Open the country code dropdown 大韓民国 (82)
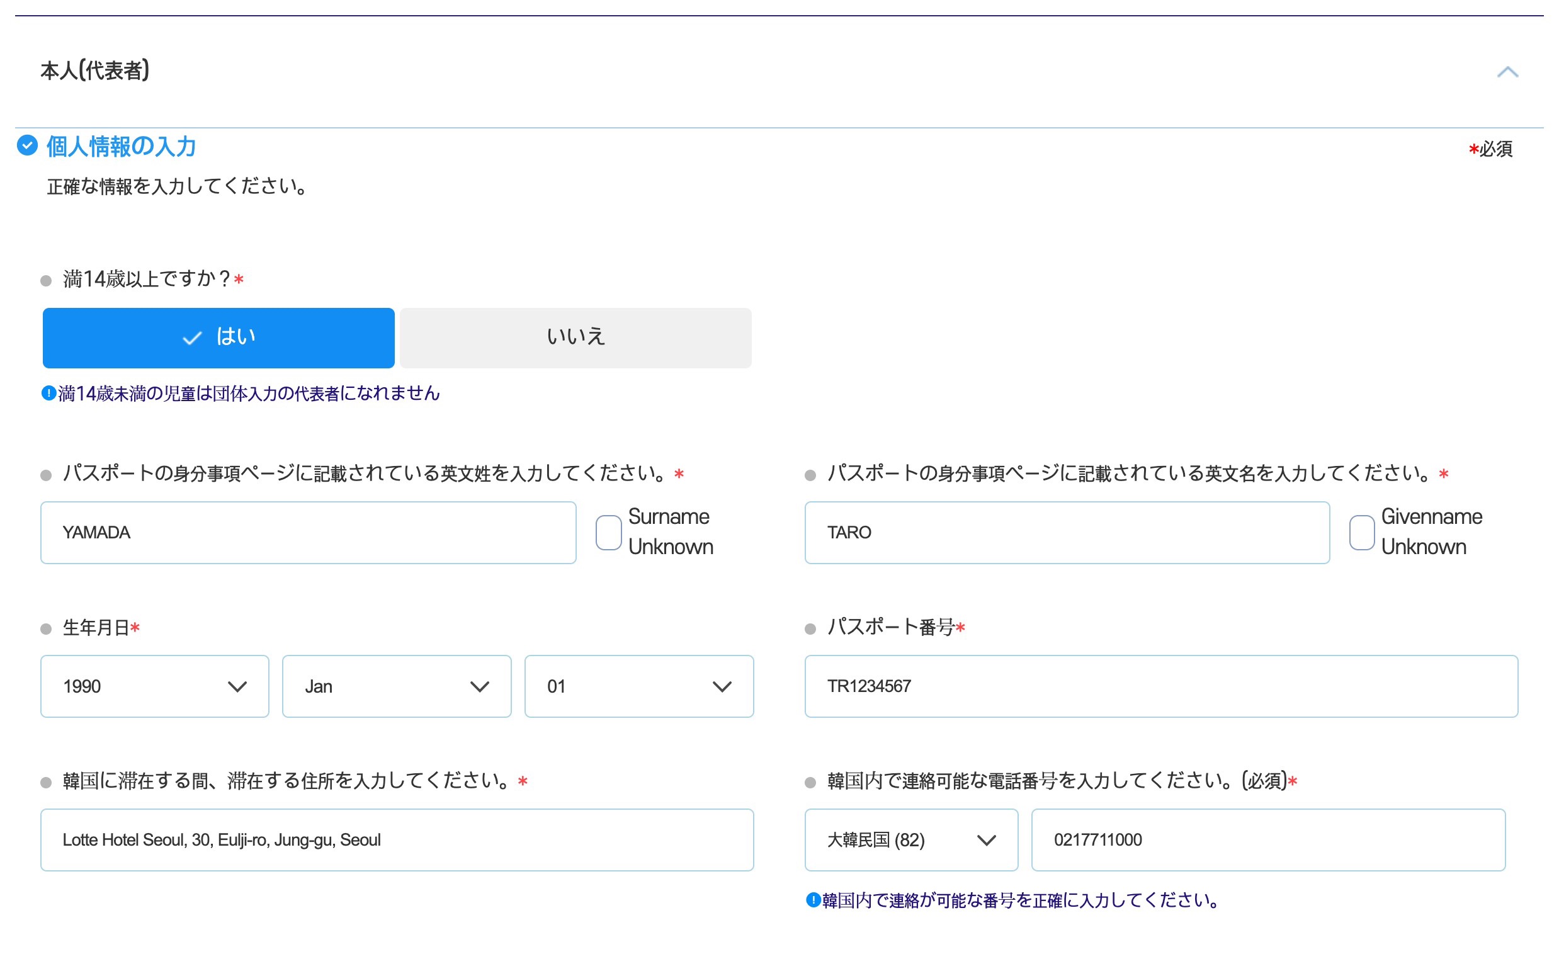1559x976 pixels. click(x=910, y=839)
